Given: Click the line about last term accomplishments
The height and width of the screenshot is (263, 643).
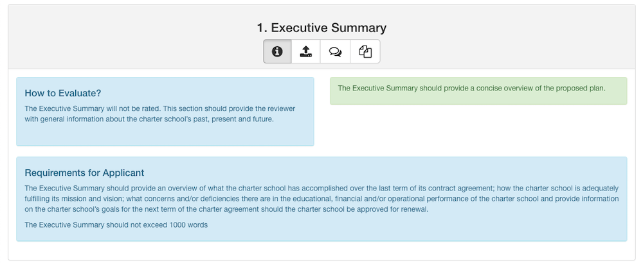Looking at the screenshot, I should coord(321,189).
